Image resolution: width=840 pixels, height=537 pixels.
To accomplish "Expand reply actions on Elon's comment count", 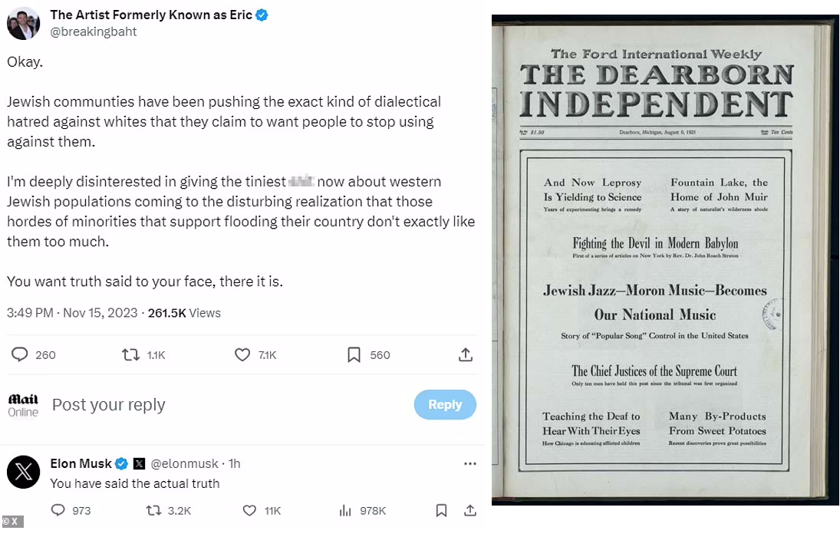I will [x=59, y=510].
